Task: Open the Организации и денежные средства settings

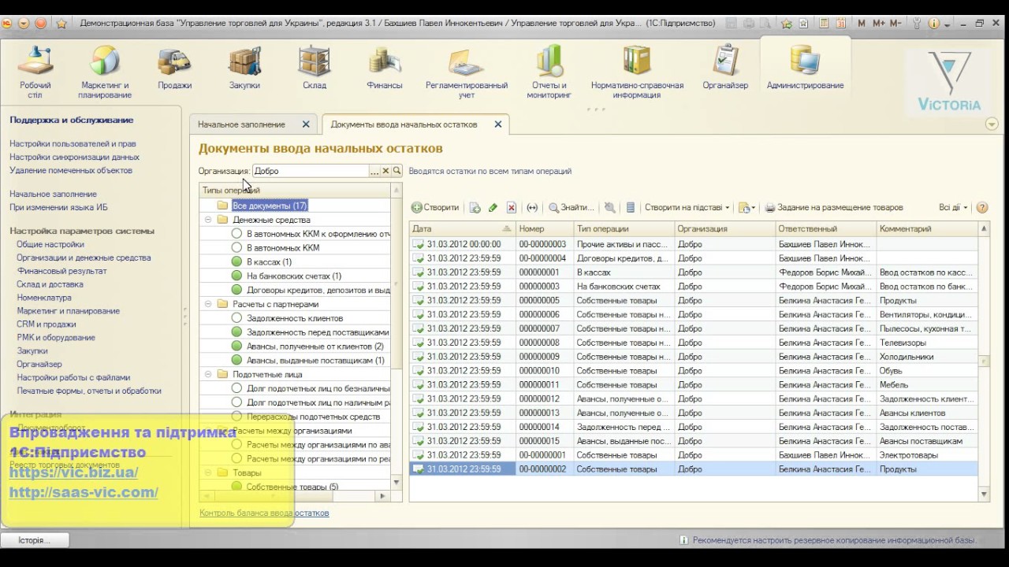Action: (x=84, y=258)
